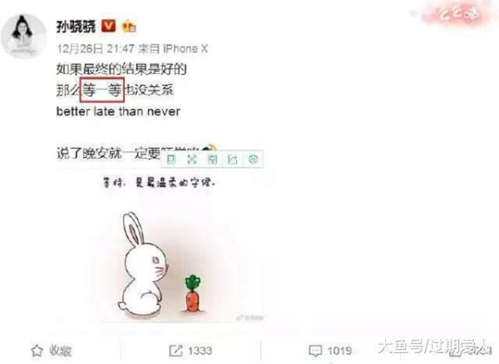Click the username 孙晓晓
Image resolution: width=499 pixels, height=364 pixels.
[76, 27]
